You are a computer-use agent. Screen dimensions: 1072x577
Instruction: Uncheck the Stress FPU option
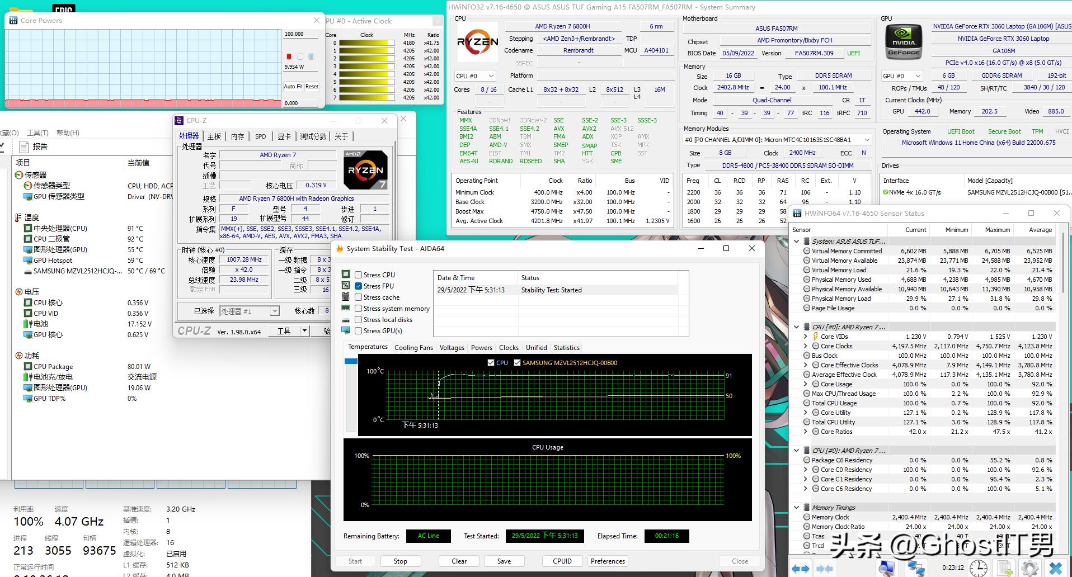[359, 286]
